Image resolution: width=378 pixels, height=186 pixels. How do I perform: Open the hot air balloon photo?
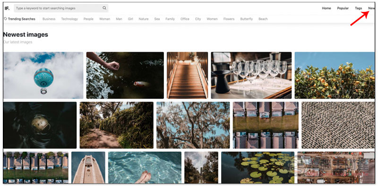point(43,75)
